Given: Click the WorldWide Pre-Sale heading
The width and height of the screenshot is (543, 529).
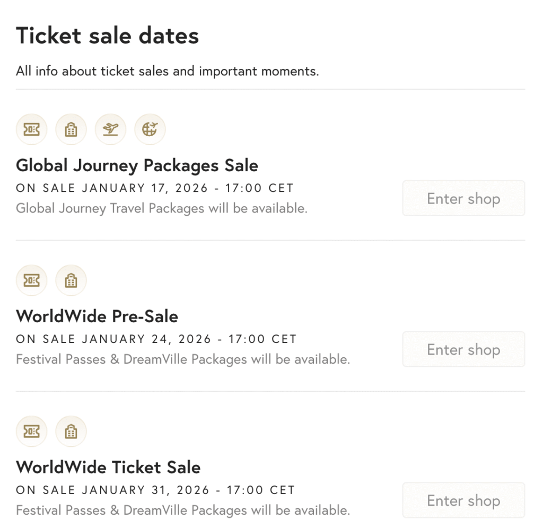Looking at the screenshot, I should coord(97,316).
